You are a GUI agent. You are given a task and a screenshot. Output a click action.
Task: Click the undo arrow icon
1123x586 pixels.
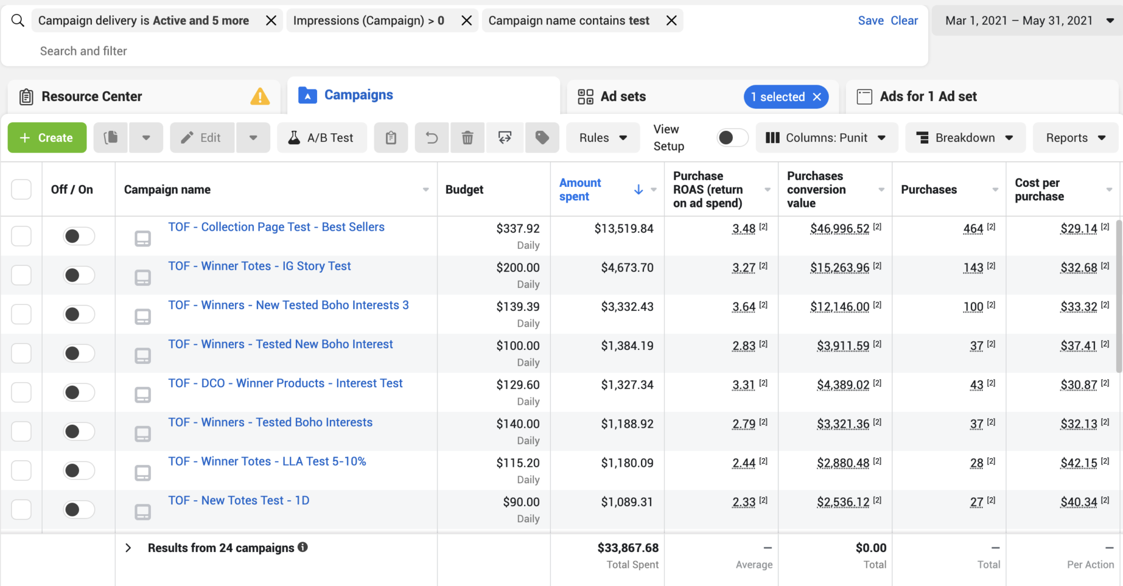[432, 138]
